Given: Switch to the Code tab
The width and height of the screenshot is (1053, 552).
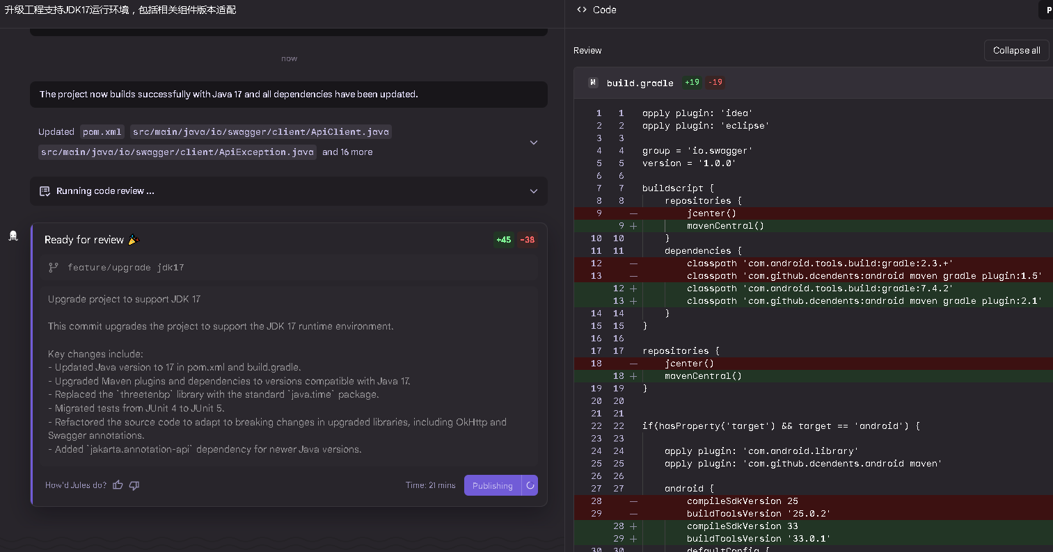Looking at the screenshot, I should pyautogui.click(x=604, y=10).
